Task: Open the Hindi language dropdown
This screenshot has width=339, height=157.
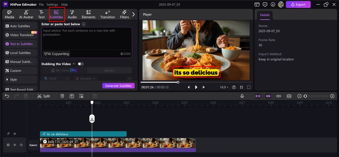Action: click(56, 79)
